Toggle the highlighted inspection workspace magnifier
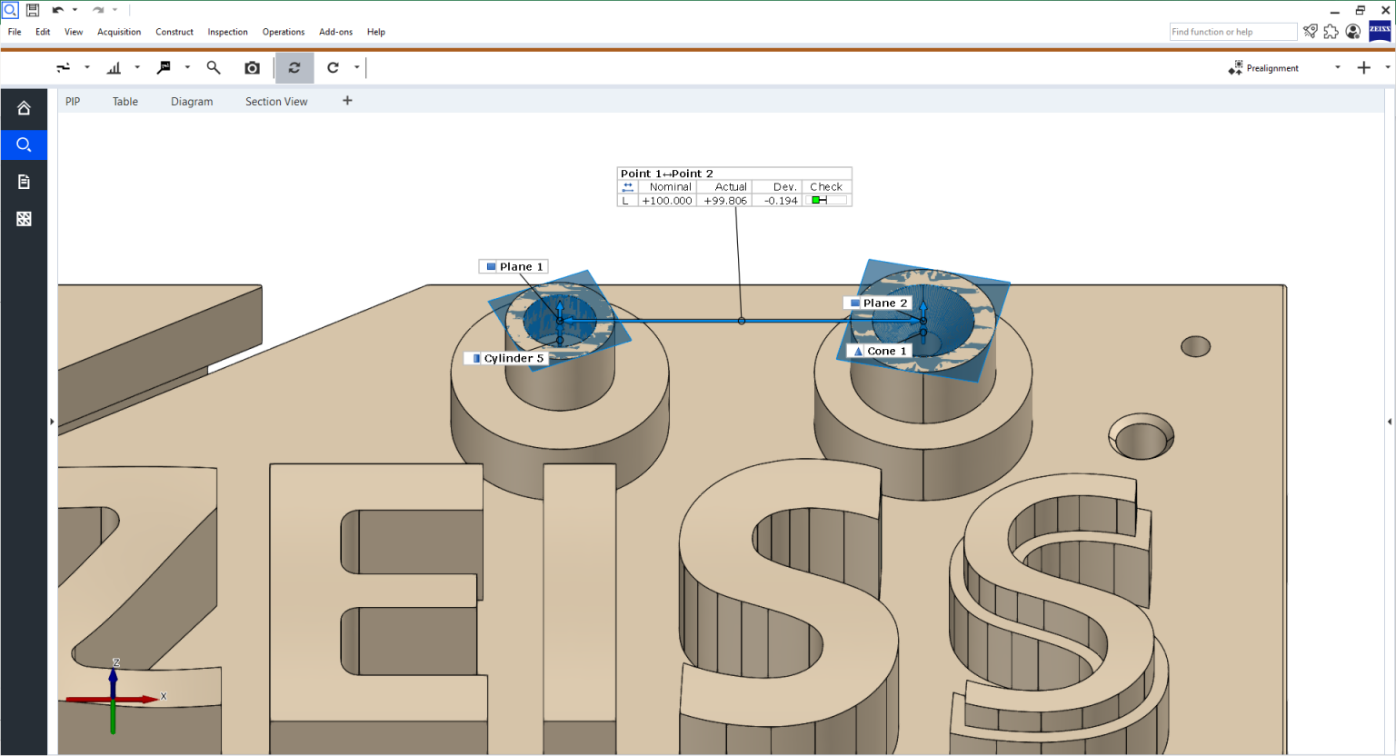Viewport: 1396px width, 756px height. pos(23,144)
